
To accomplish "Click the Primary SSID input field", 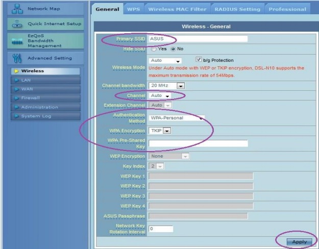I will click(x=198, y=39).
